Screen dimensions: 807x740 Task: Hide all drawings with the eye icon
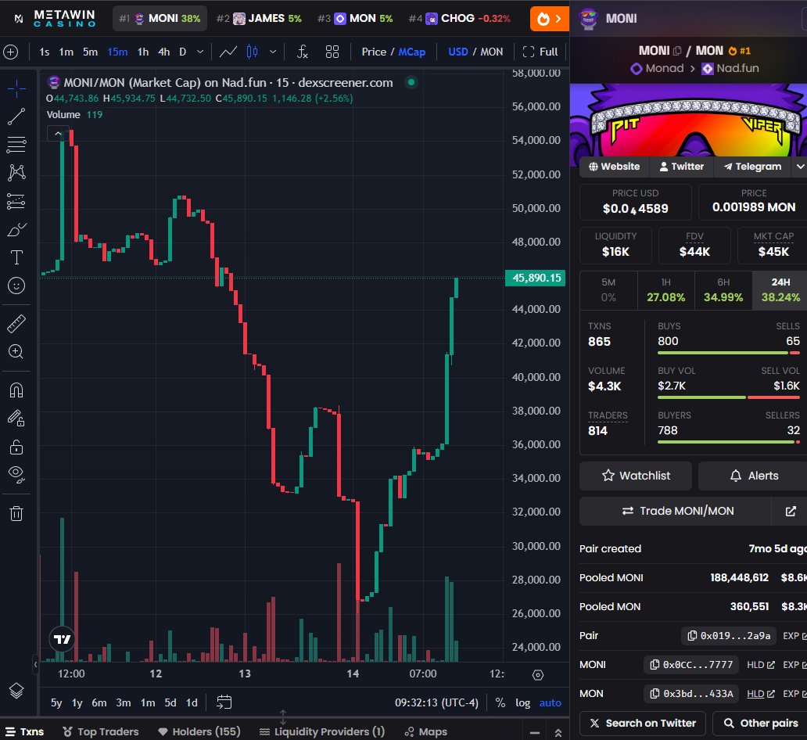click(x=16, y=474)
